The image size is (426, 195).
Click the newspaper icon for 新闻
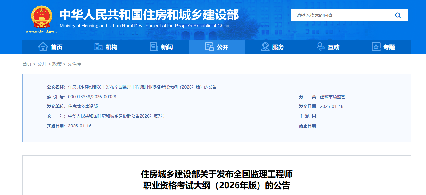154,47
